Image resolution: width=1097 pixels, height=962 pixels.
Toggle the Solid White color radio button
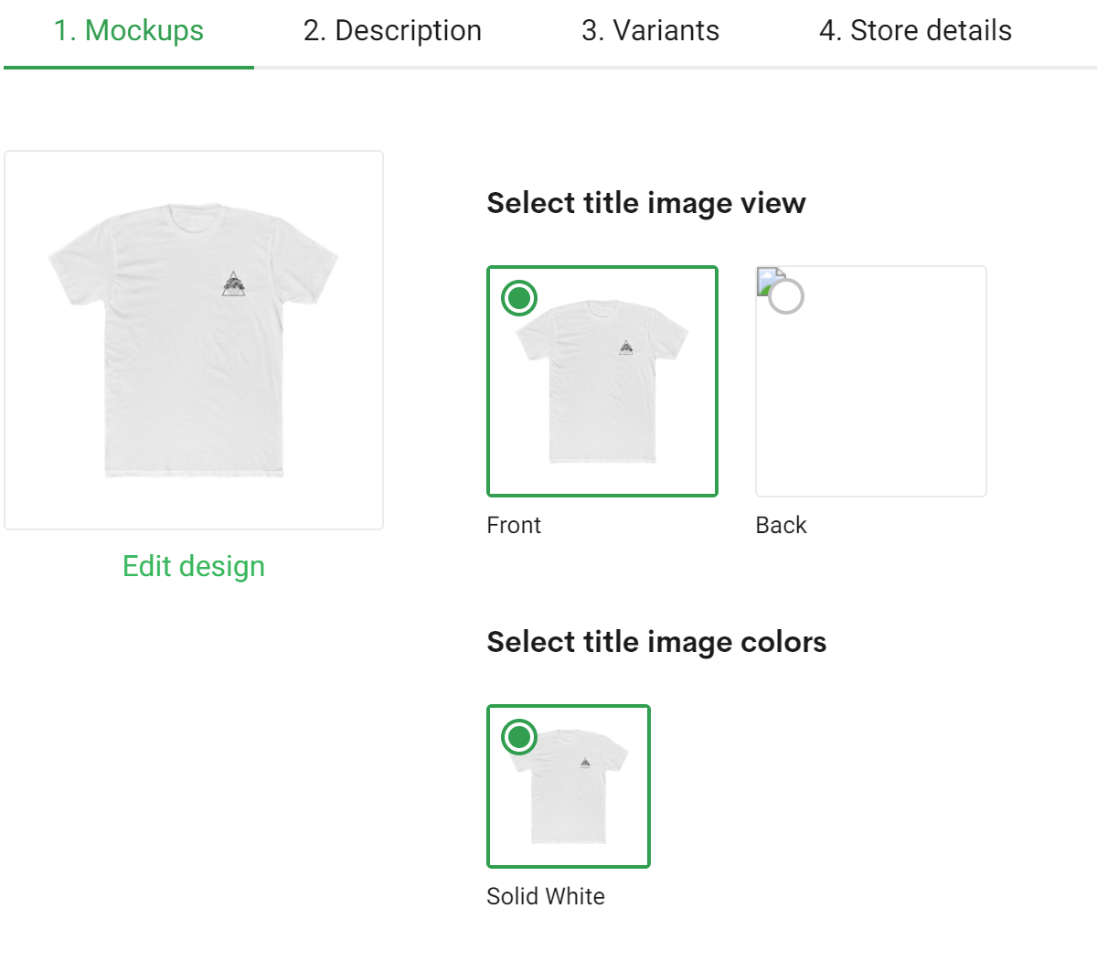click(519, 737)
